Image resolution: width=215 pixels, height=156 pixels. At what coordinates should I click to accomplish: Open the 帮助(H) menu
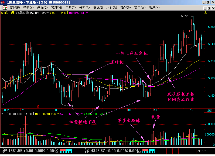[154, 8]
